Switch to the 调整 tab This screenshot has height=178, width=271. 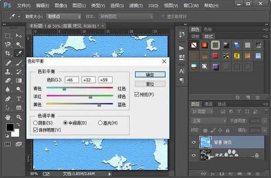196,37
